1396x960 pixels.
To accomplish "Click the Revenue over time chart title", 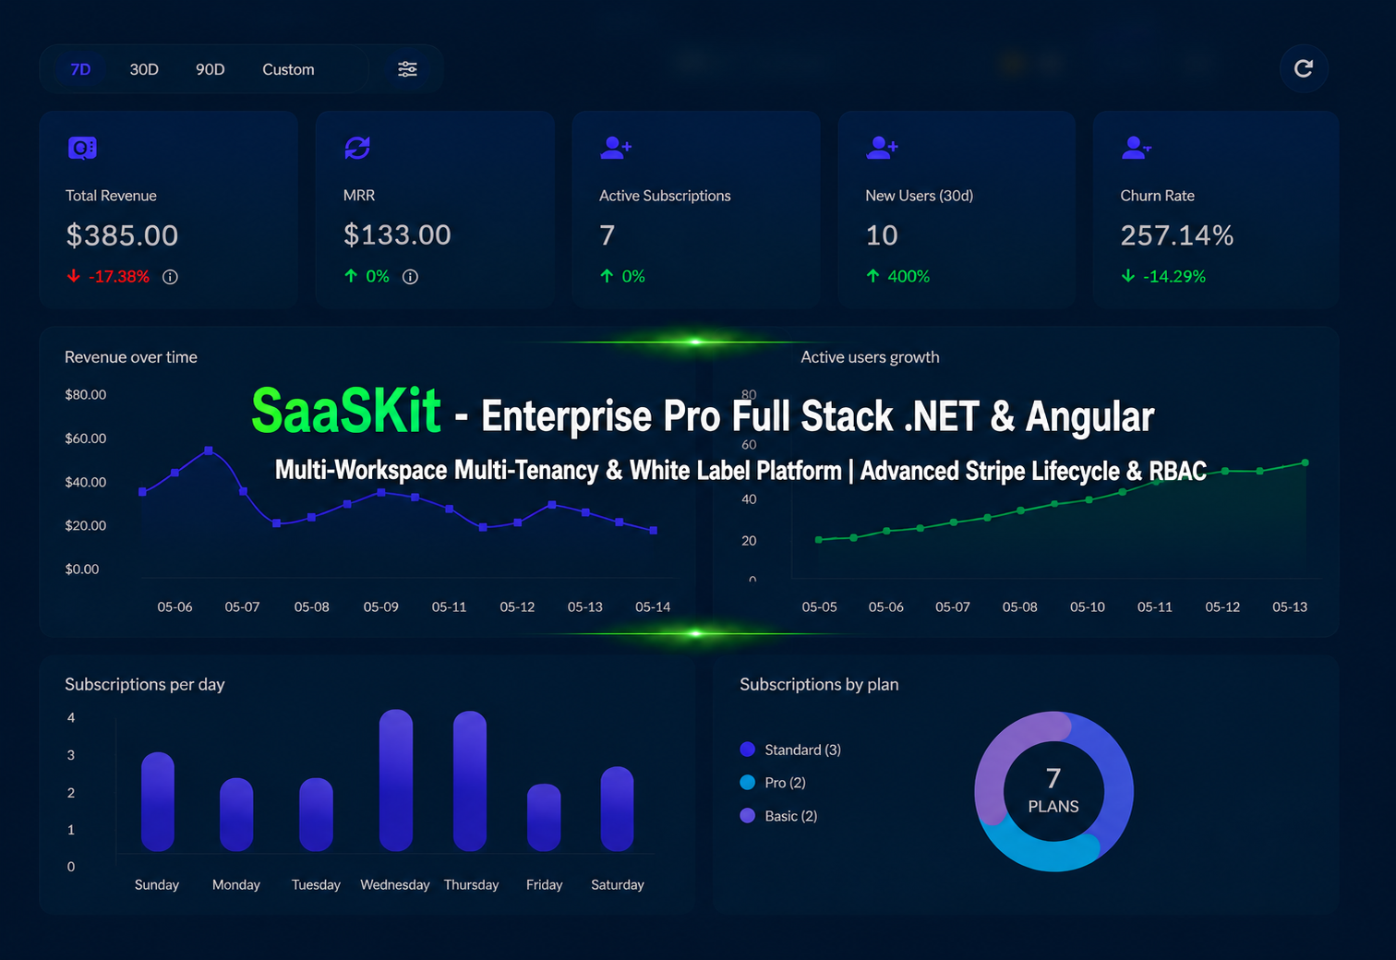I will pyautogui.click(x=131, y=357).
